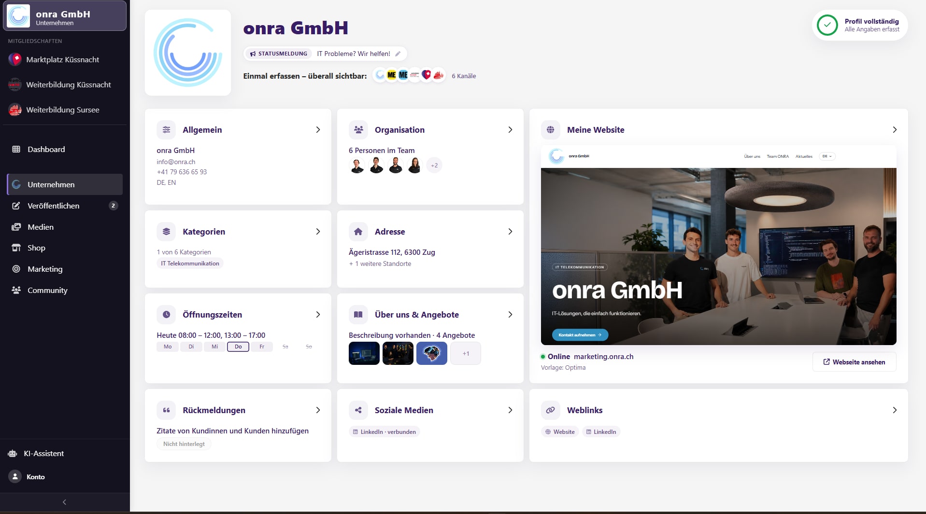The height and width of the screenshot is (514, 926).
Task: Click the Marktplatz Küssnacht logo icon
Action: point(15,59)
